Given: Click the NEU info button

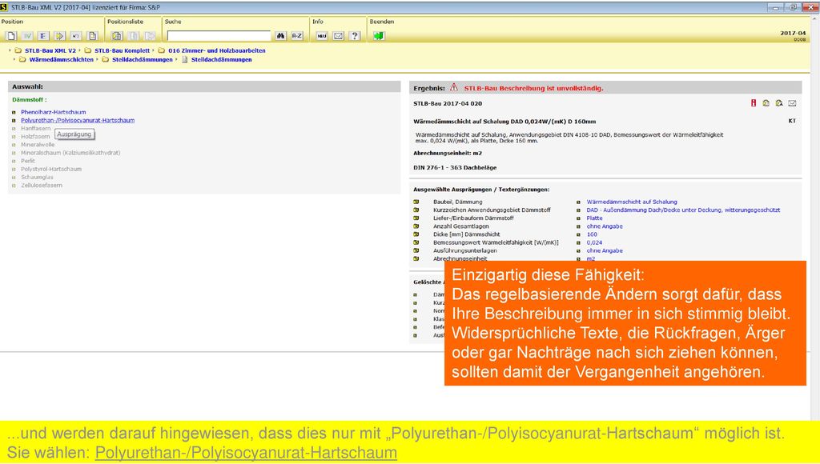Looking at the screenshot, I should point(322,36).
